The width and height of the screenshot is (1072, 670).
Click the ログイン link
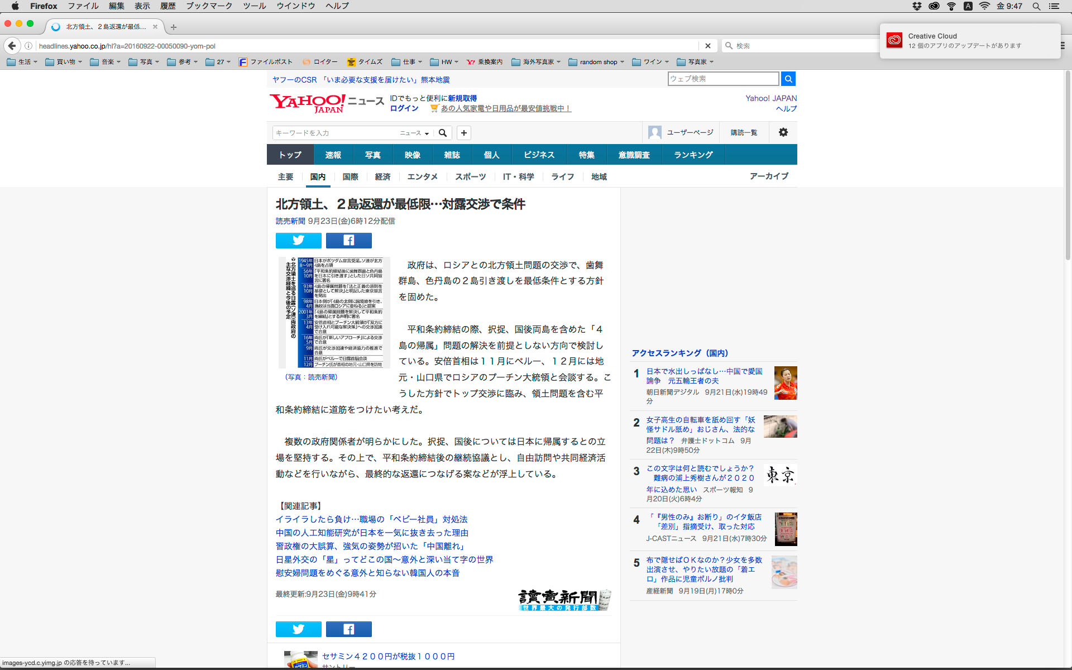404,108
